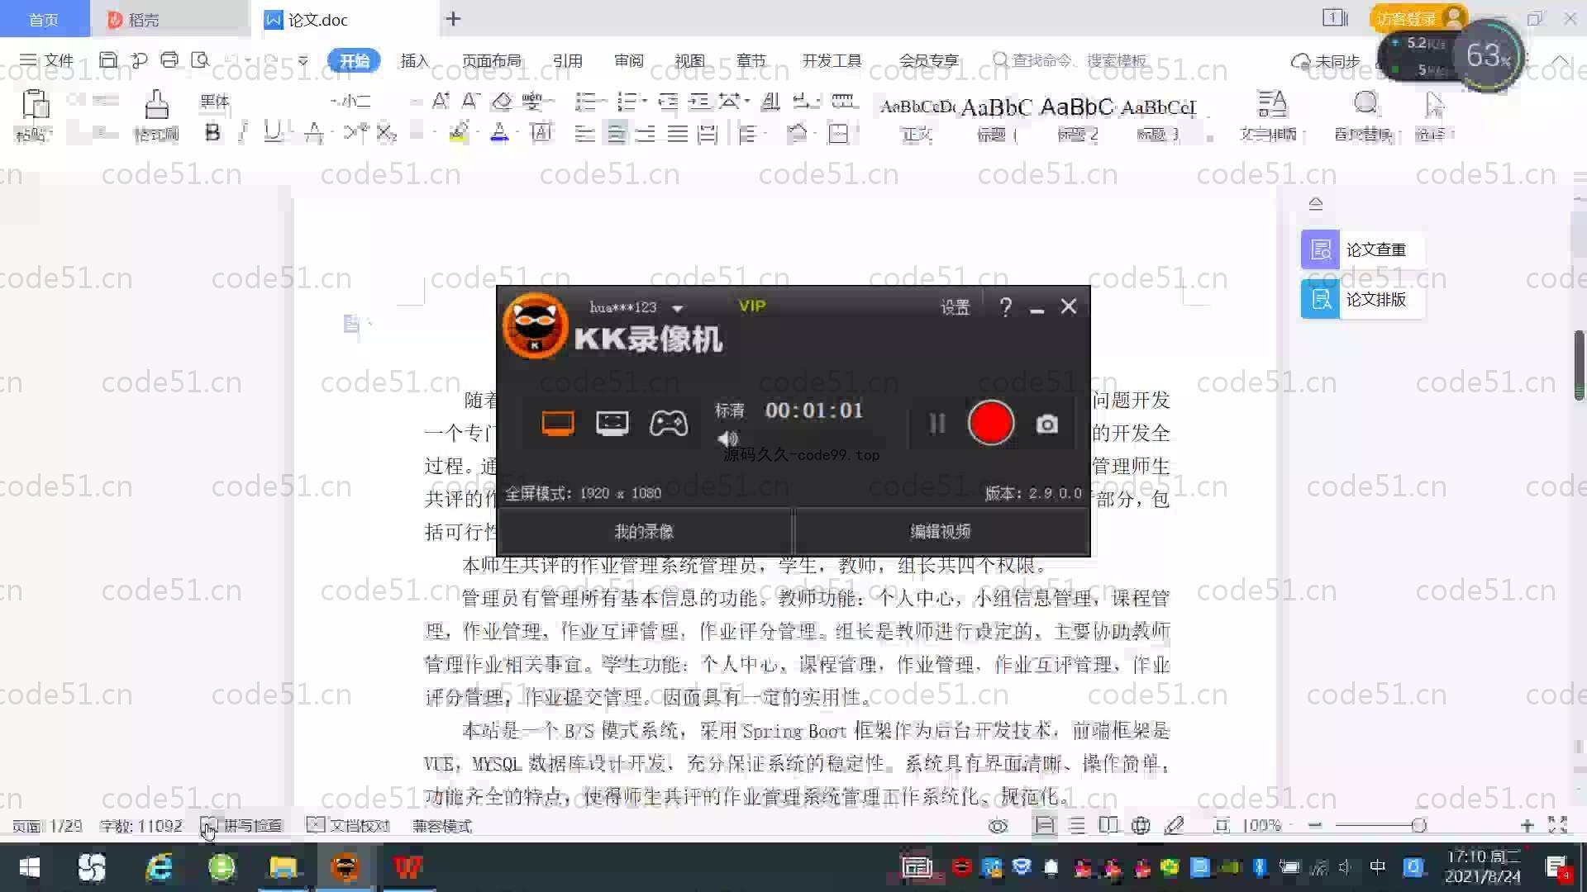
Task: Click the Paste clipboard icon
Action: tap(35, 105)
